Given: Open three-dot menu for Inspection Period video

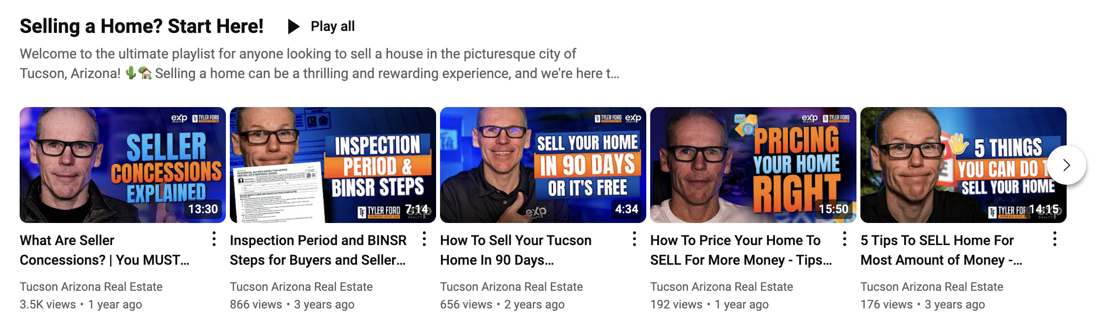Looking at the screenshot, I should [424, 239].
